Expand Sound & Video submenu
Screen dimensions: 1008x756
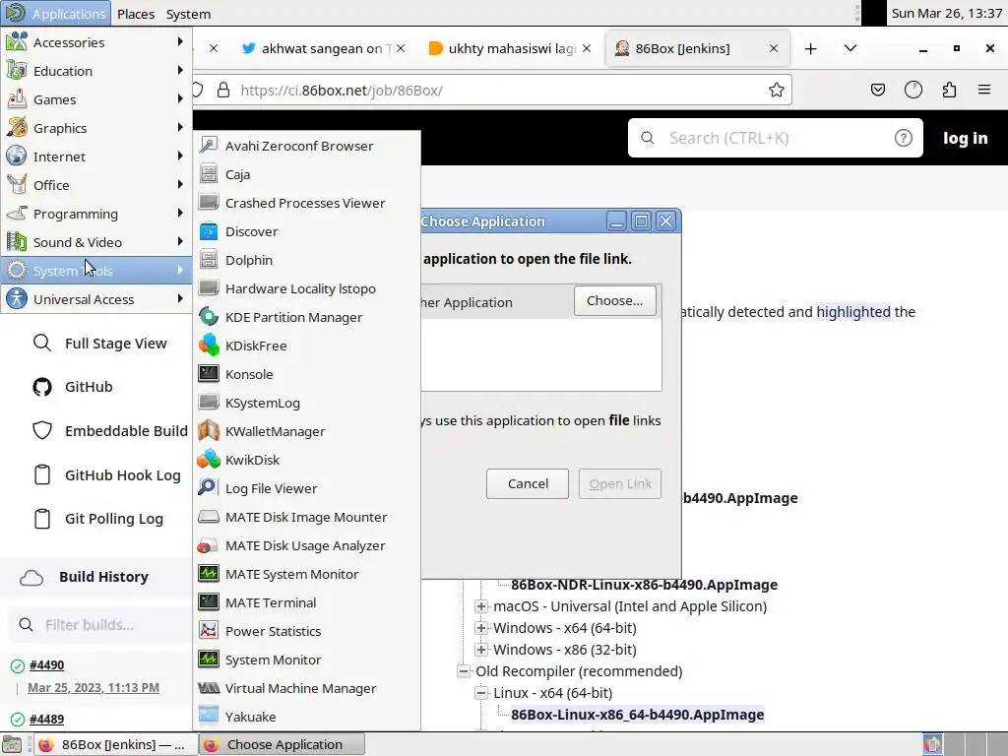(x=96, y=242)
